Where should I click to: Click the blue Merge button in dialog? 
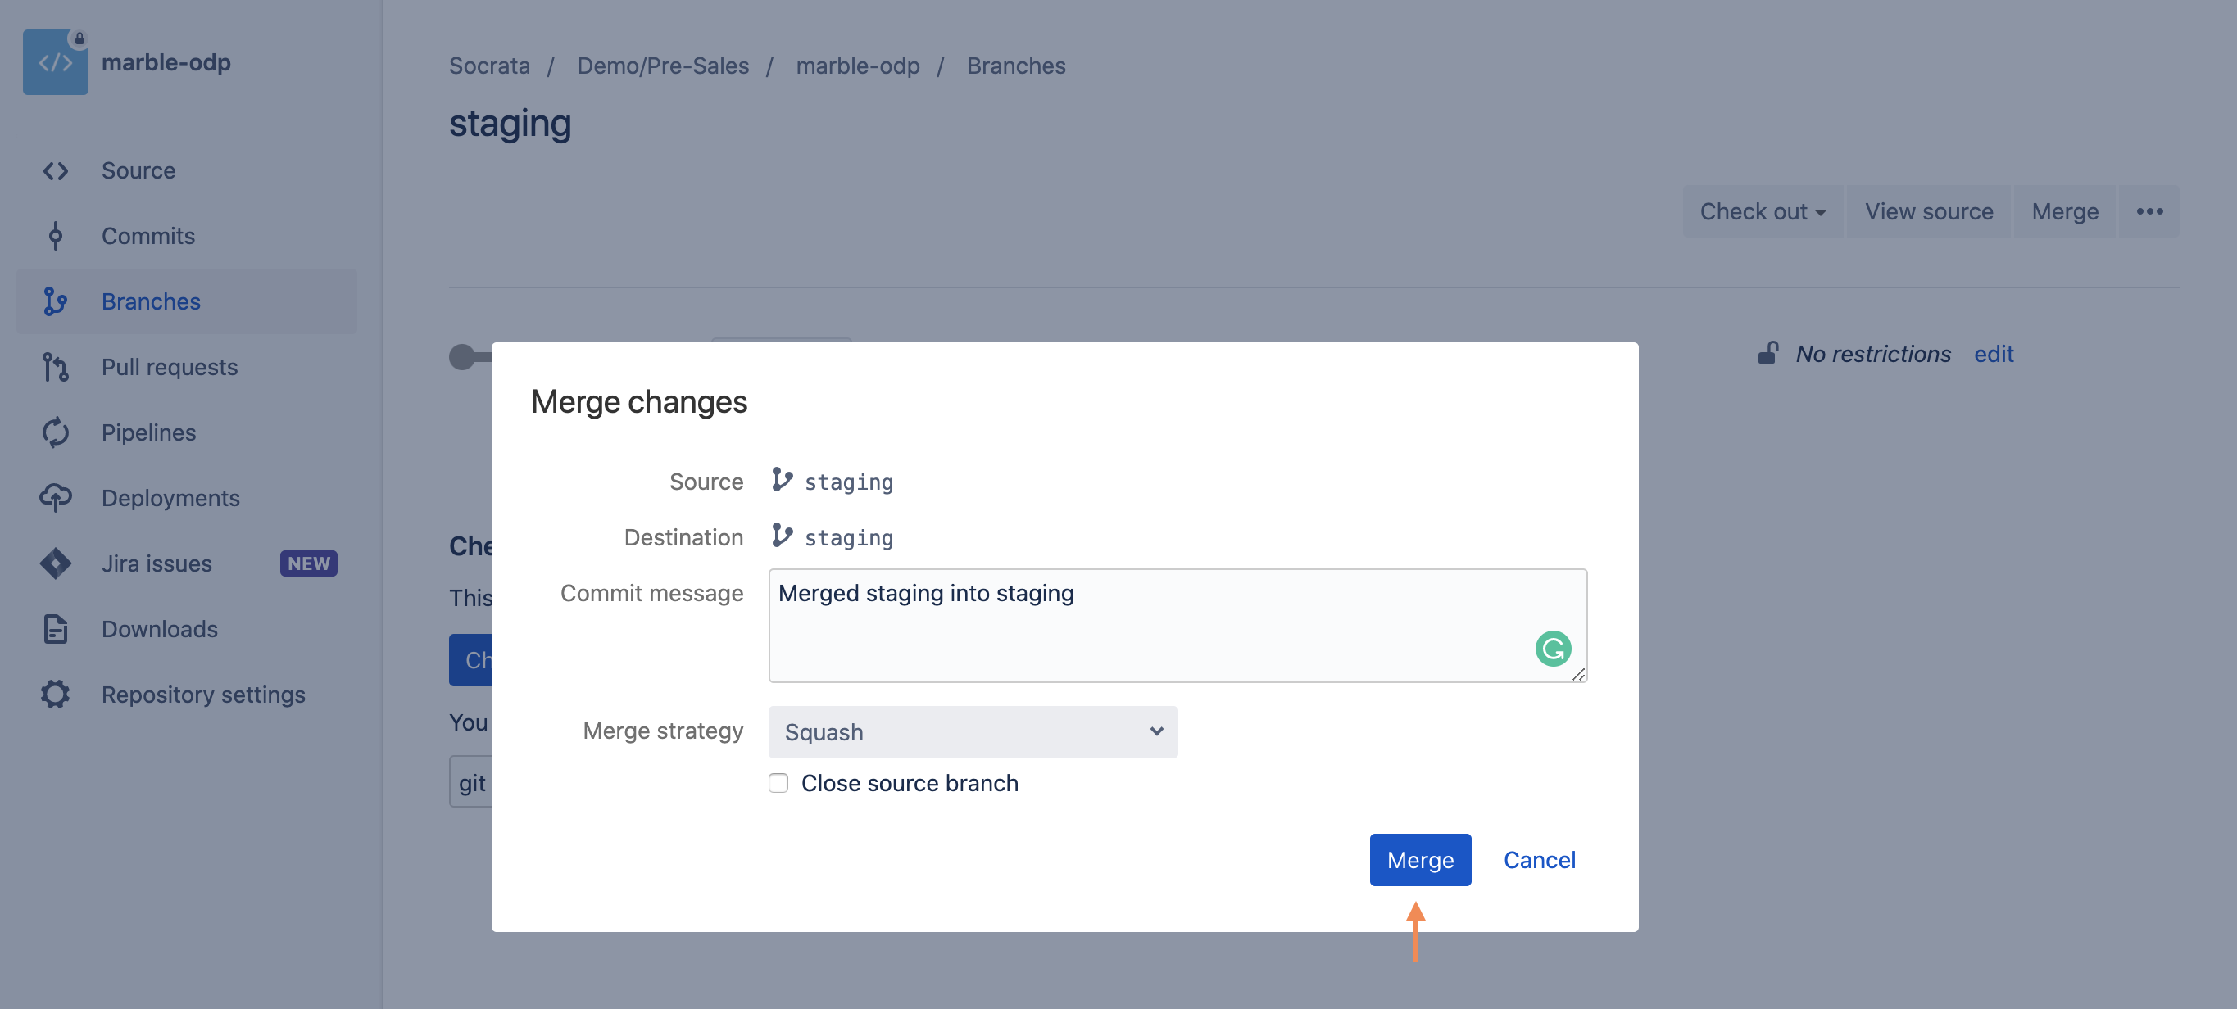coord(1420,859)
